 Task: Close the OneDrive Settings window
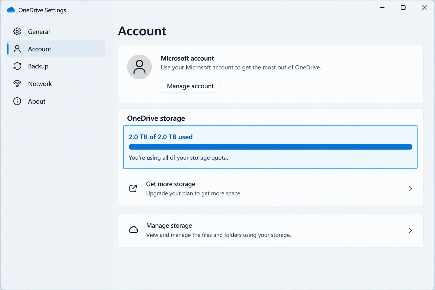point(424,8)
